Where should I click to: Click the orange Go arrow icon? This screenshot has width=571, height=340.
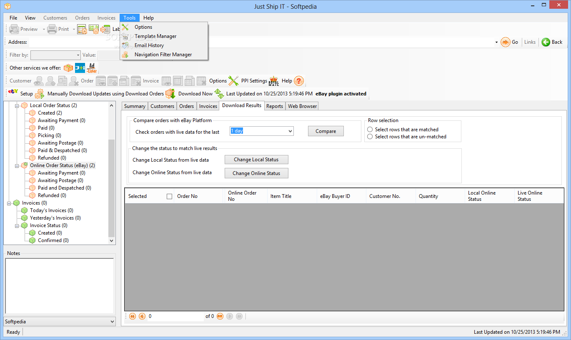pyautogui.click(x=506, y=42)
